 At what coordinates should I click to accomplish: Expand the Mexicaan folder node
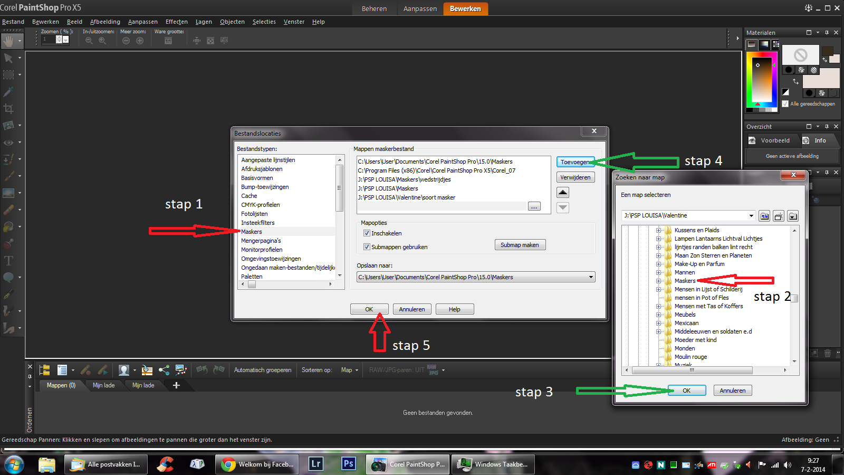click(658, 323)
